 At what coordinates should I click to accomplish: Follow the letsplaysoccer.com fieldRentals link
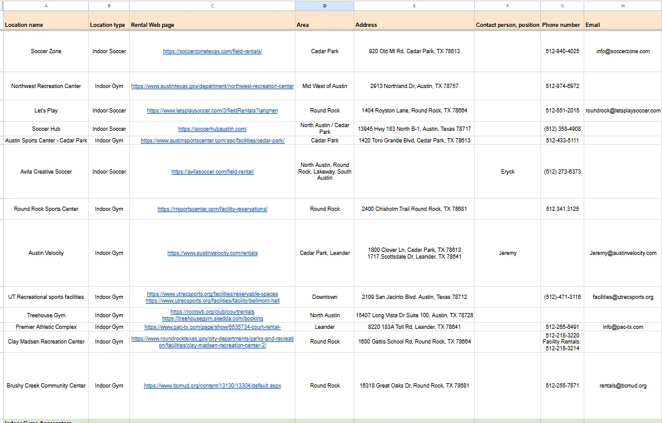tap(212, 111)
